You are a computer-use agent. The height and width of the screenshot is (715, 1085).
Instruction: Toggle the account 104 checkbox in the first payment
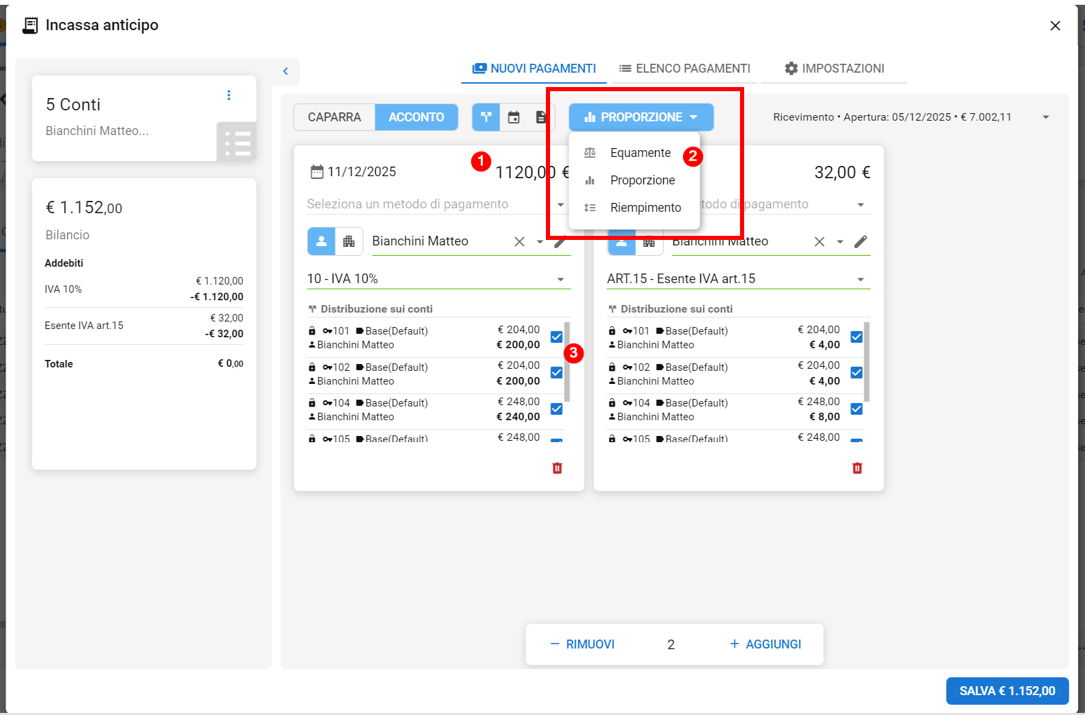coord(556,409)
